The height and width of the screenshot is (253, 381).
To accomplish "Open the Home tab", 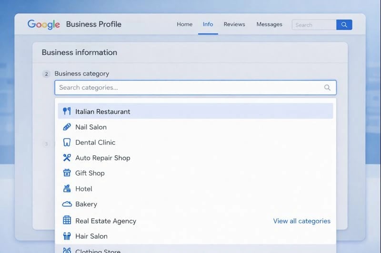I will click(185, 24).
